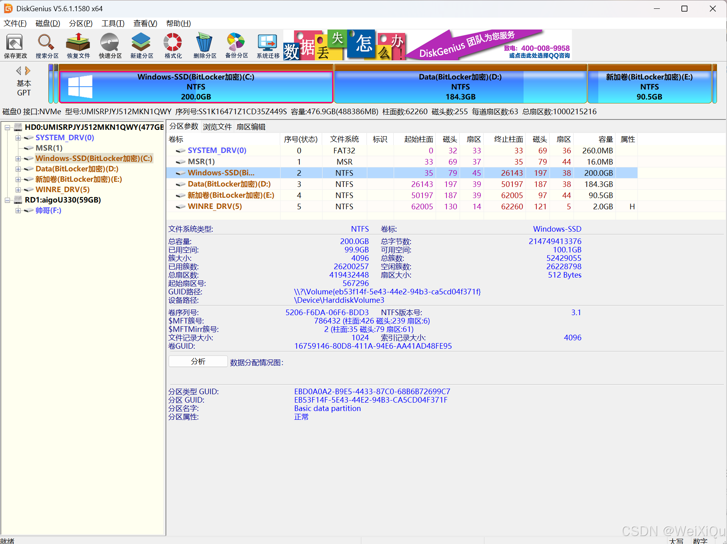
Task: Go to previous disk with left arrow
Action: click(18, 71)
